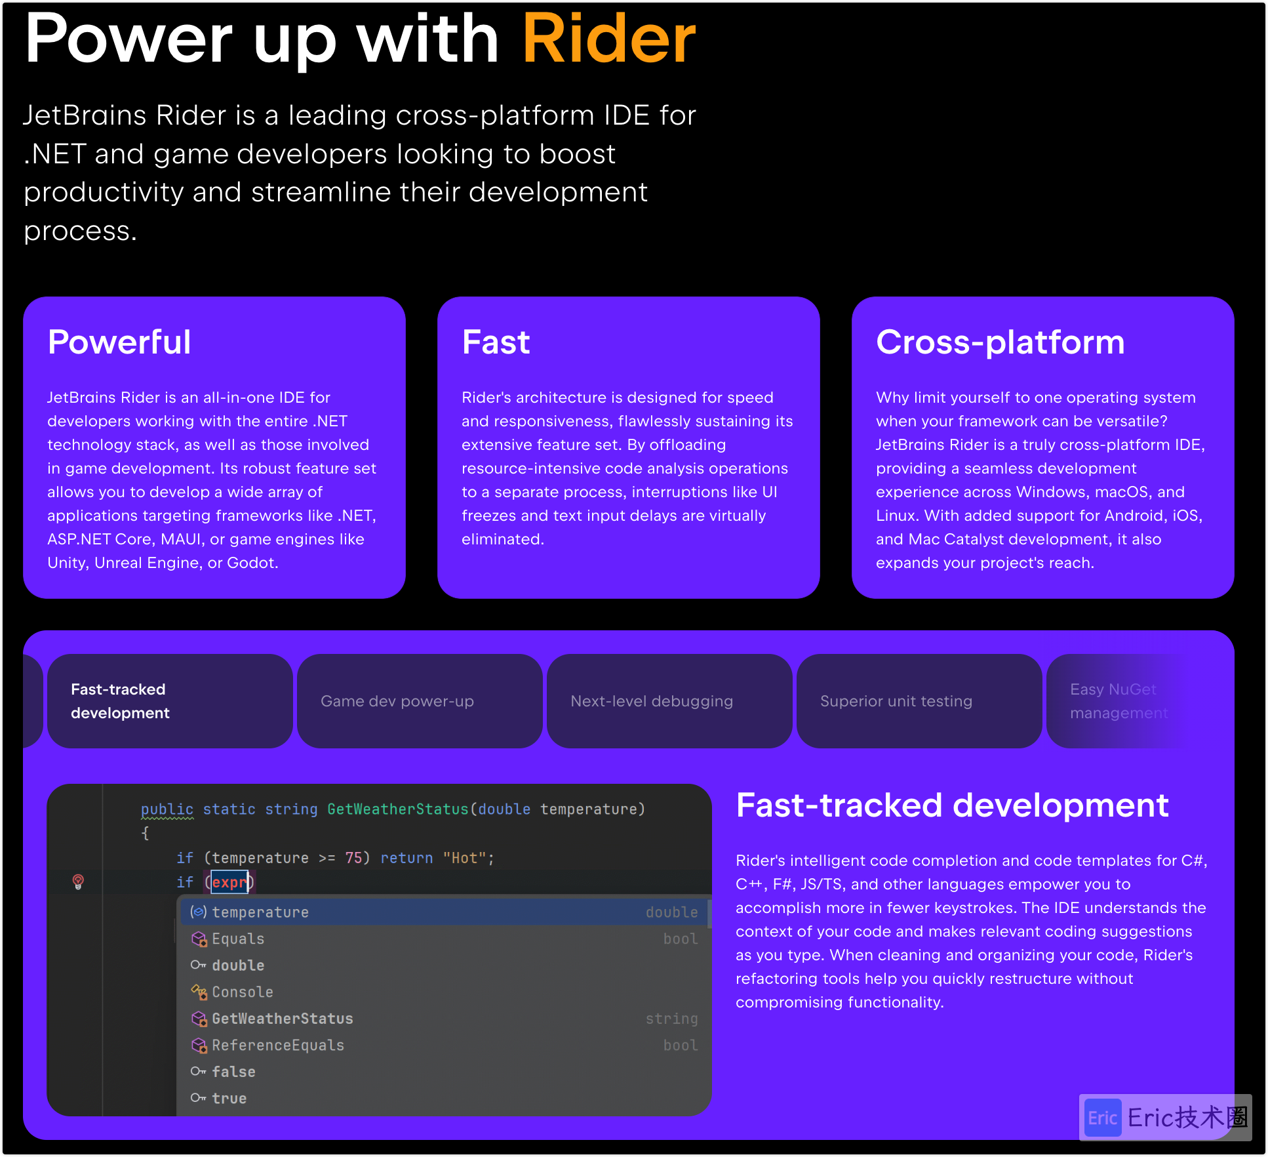Select the temperature completion suggestion
1268x1157 pixels.
[x=445, y=912]
